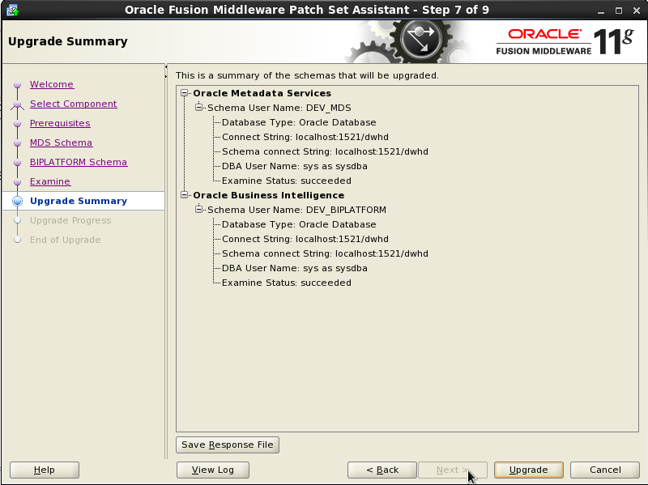The image size is (648, 485).
Task: Open the Select Component step
Action: pos(74,104)
